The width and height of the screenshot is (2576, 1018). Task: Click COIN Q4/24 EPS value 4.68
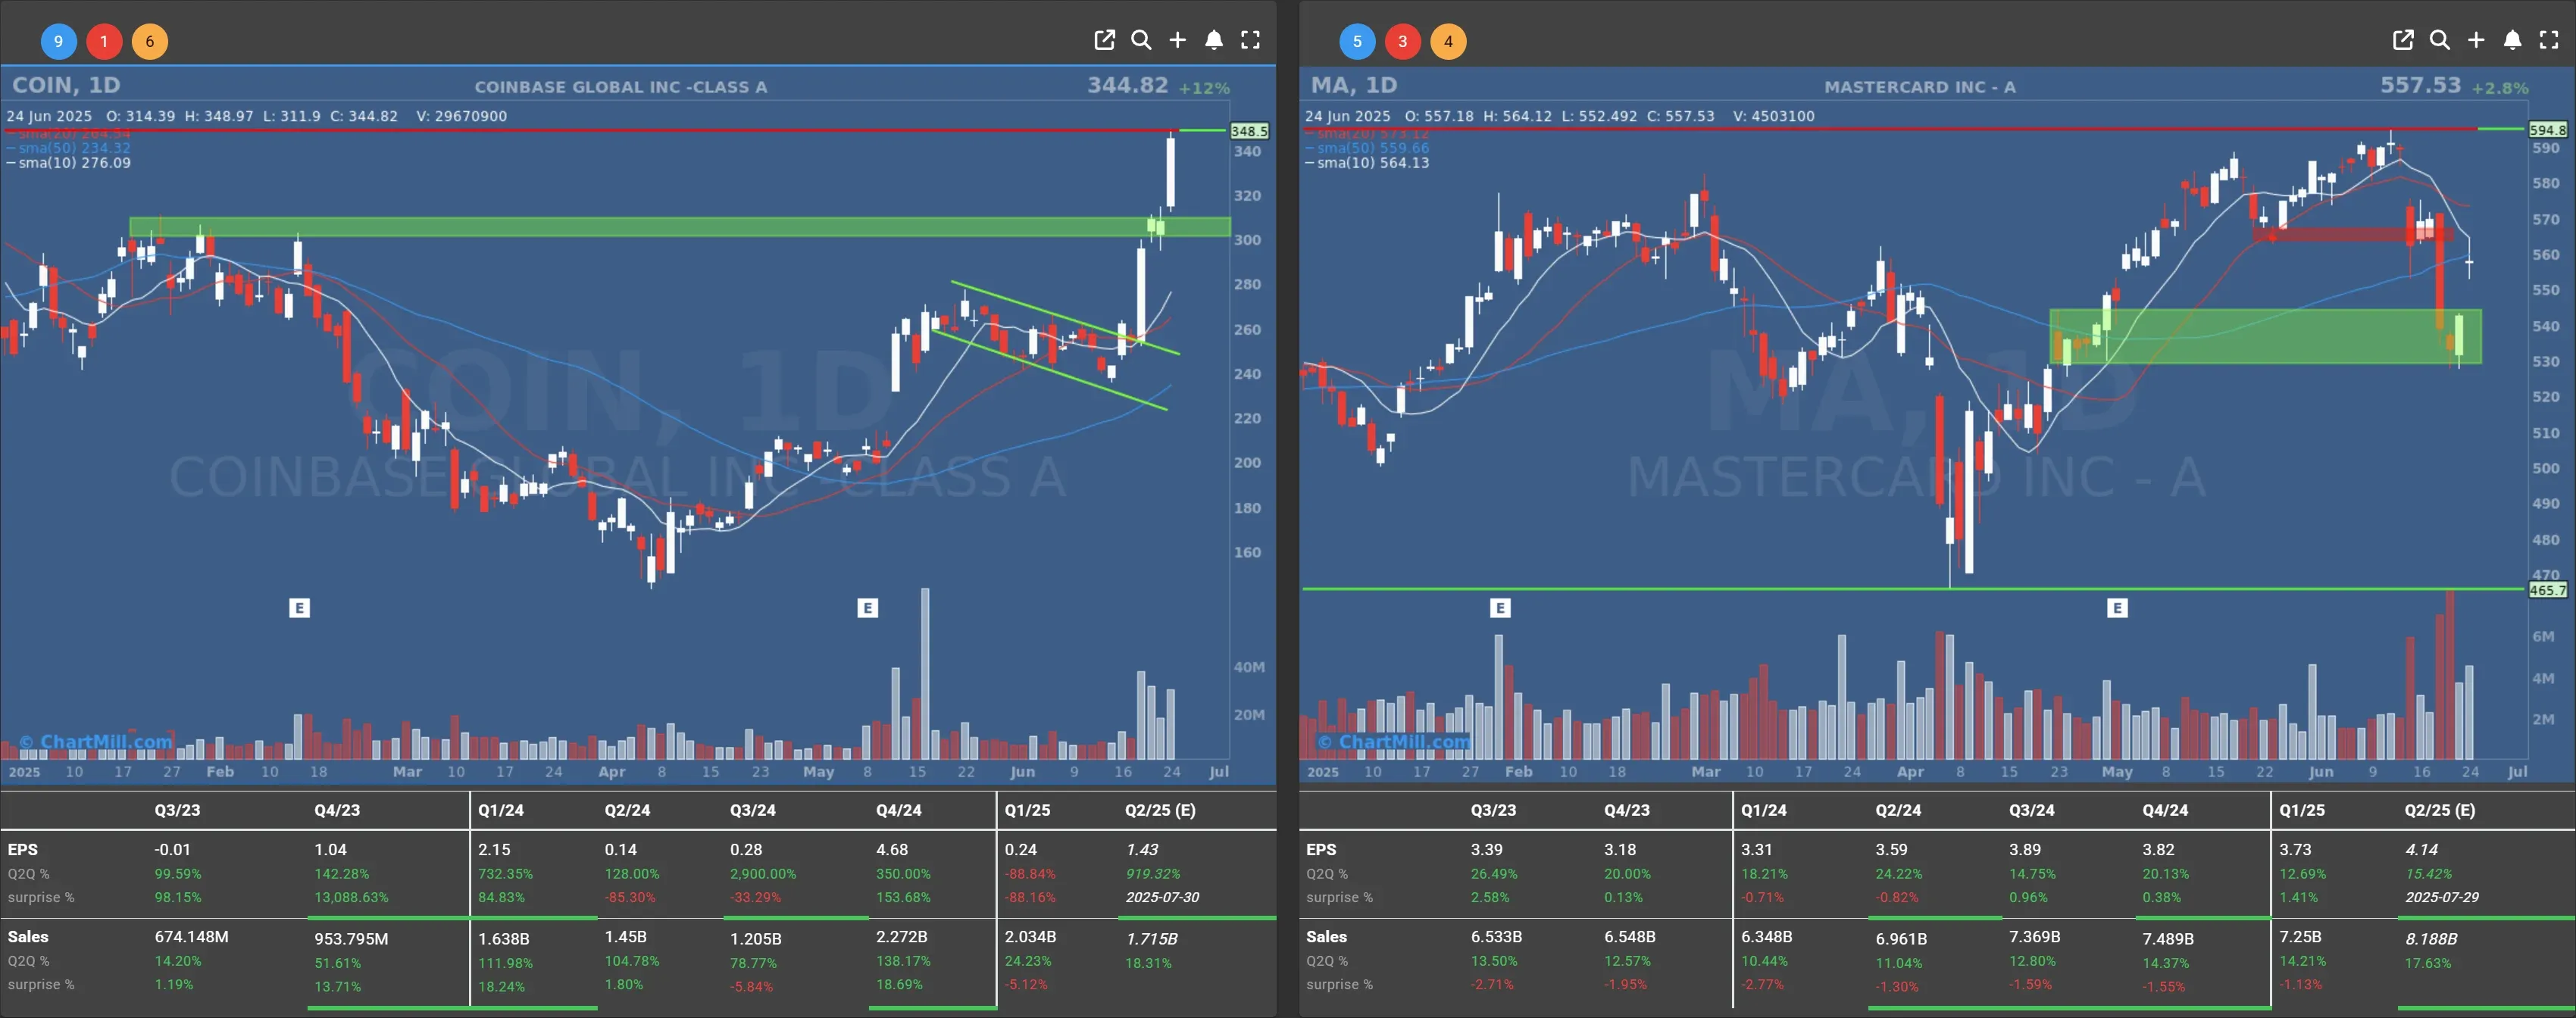pos(892,849)
